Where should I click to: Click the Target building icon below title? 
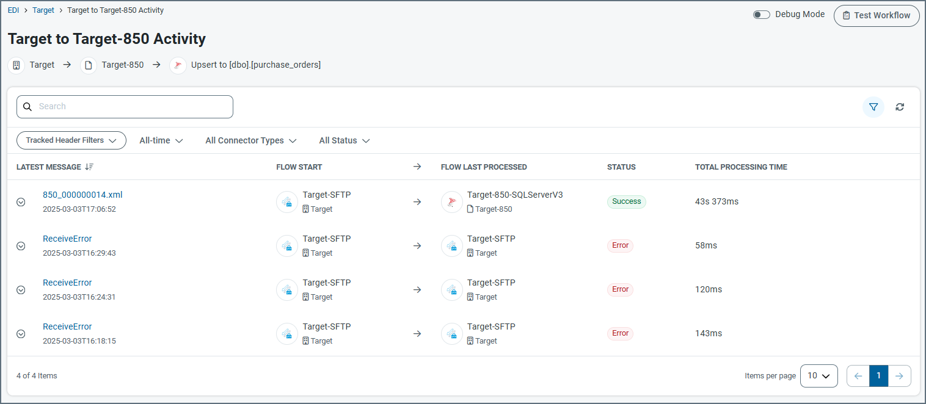tap(16, 65)
